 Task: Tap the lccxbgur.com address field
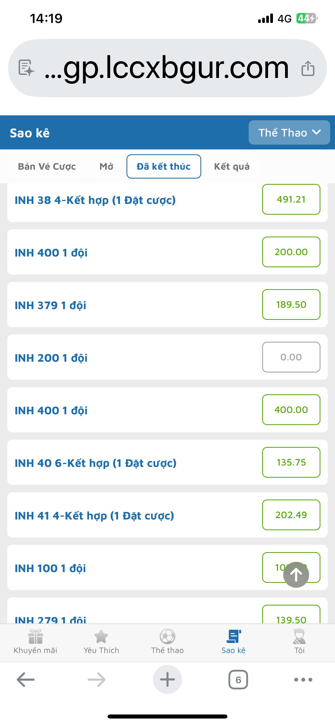(x=167, y=68)
